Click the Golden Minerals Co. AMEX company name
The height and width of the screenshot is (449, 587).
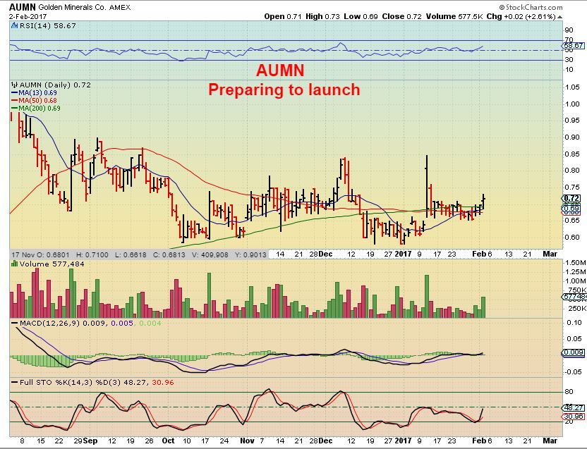tap(85, 7)
